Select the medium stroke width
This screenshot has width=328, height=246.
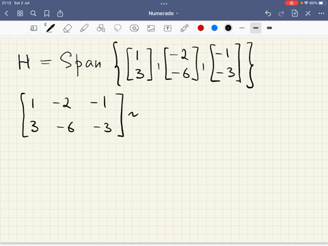[256, 28]
